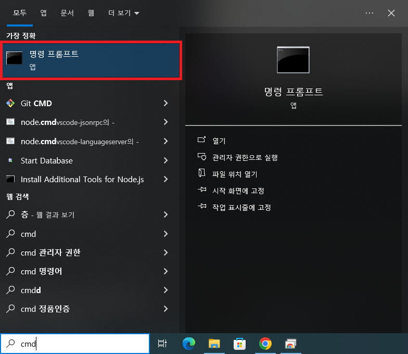Open Chrome Remote Desktop taskbar icon

[290, 344]
